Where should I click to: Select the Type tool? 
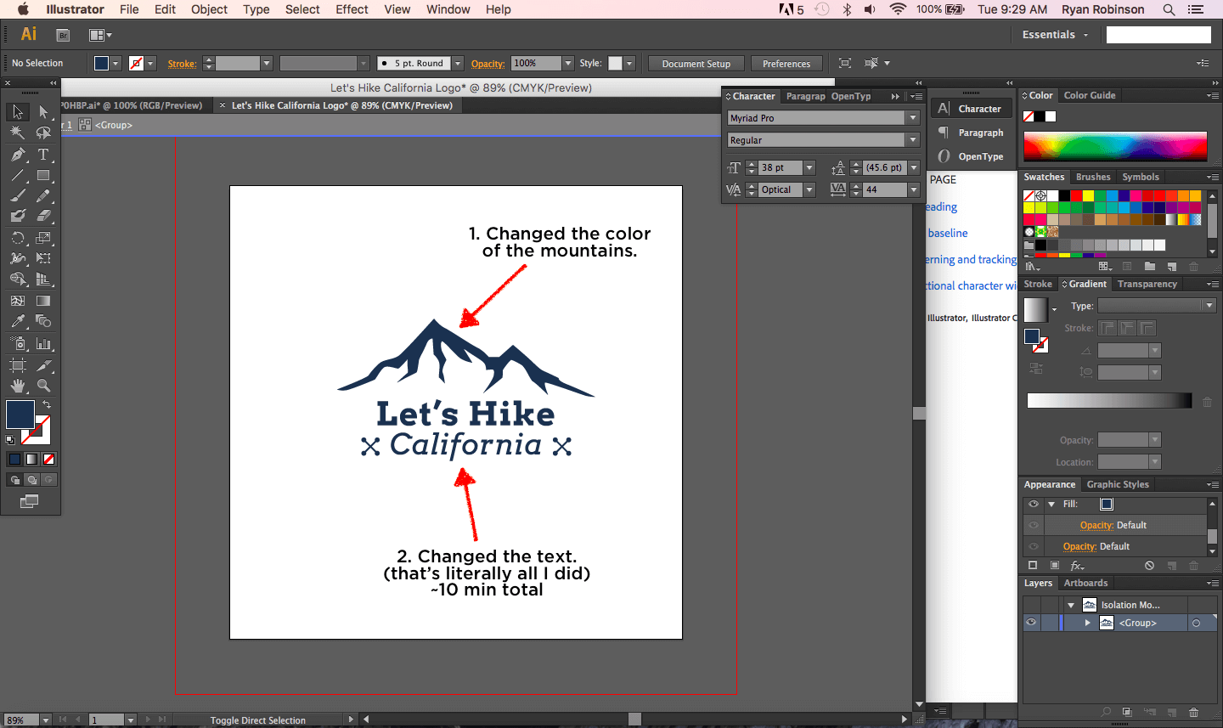click(x=44, y=154)
